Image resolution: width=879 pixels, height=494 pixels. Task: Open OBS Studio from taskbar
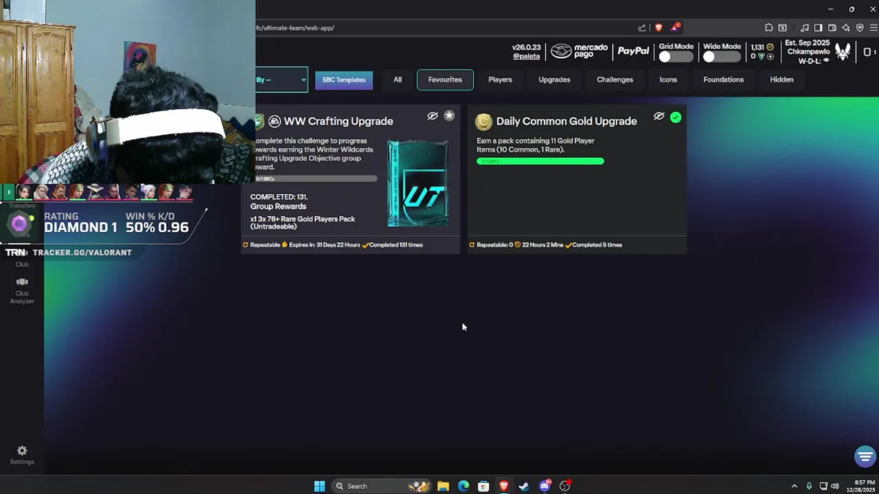(x=564, y=486)
